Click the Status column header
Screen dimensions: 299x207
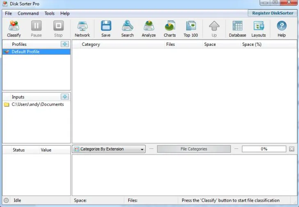(x=25, y=150)
